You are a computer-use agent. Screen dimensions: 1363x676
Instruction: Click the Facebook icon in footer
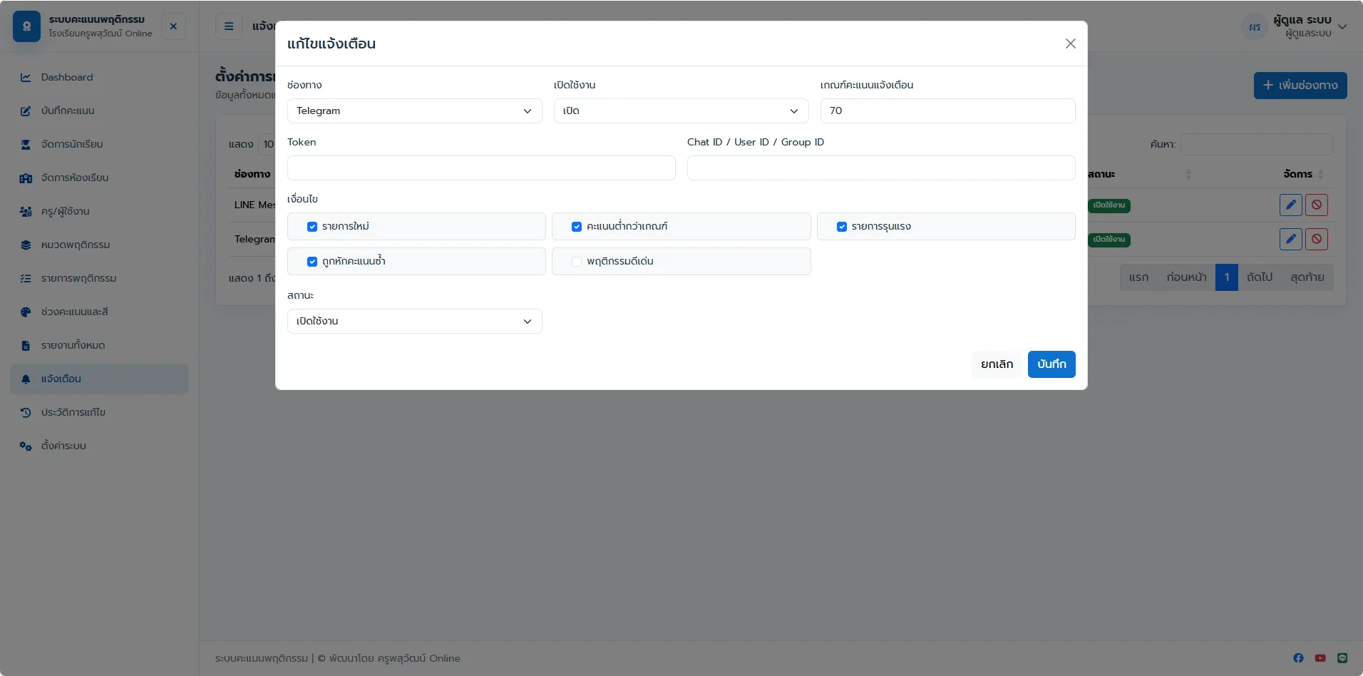1298,658
